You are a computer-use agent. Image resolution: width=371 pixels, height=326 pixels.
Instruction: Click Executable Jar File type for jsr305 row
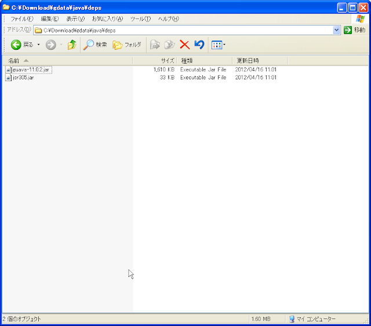click(x=203, y=78)
